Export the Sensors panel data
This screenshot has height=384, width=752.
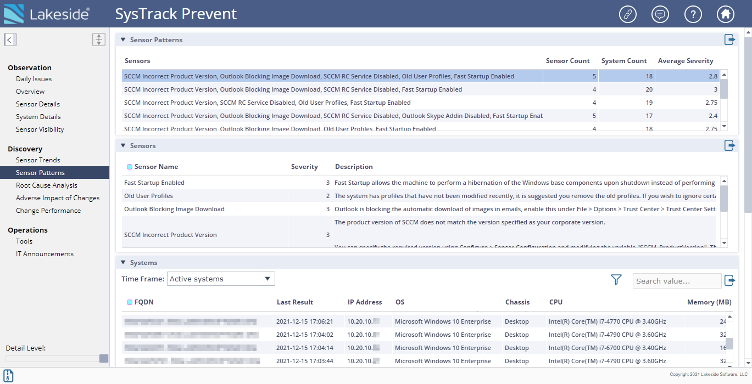(729, 145)
